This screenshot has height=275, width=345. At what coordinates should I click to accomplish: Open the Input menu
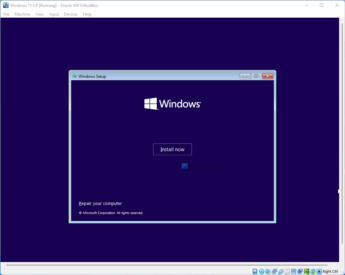(54, 14)
